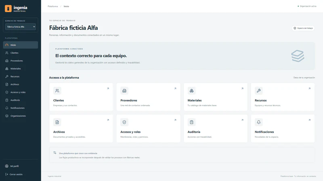323x181 pixels.
Task: Open the Notificaciones card arrow icon
Action: pos(309,120)
